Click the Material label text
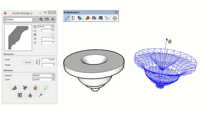The image size is (201, 113). 8,75
